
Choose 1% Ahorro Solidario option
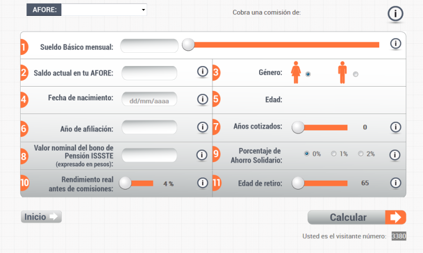coord(334,154)
